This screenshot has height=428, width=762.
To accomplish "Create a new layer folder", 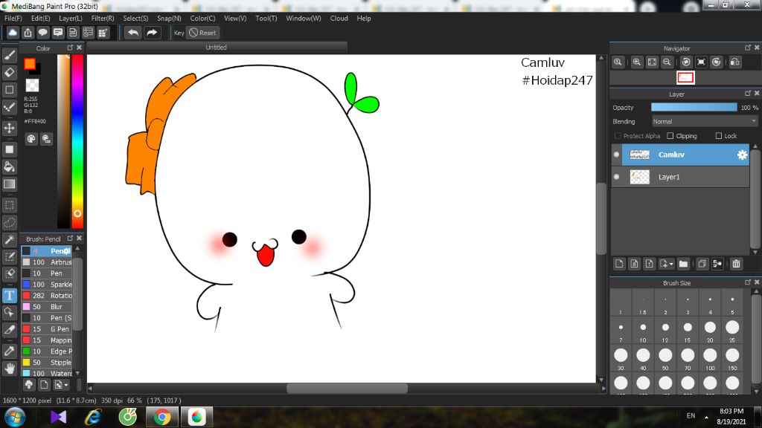I will [683, 264].
